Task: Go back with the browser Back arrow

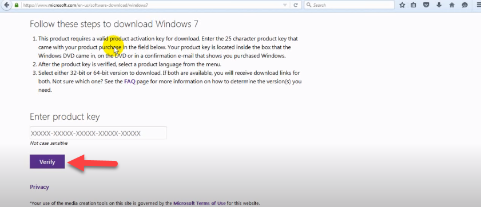Action: 6,5
